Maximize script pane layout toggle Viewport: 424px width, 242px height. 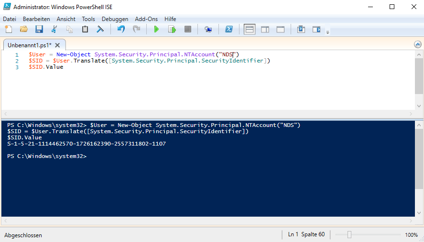(281, 30)
